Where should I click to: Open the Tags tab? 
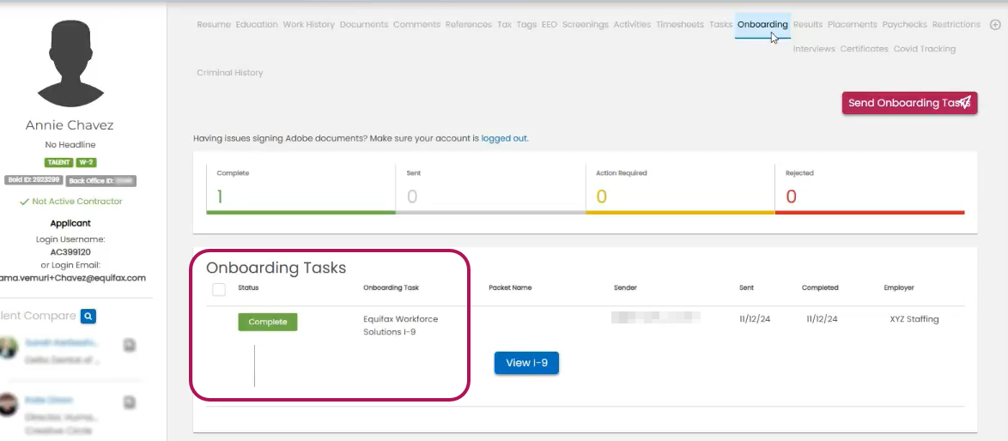[x=526, y=24]
